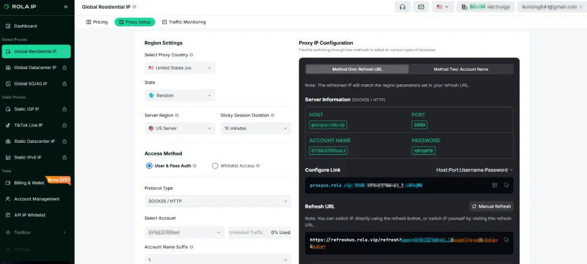Click the lock icon next to Static Datacenter IP
This screenshot has width=587, height=264.
tap(65, 141)
